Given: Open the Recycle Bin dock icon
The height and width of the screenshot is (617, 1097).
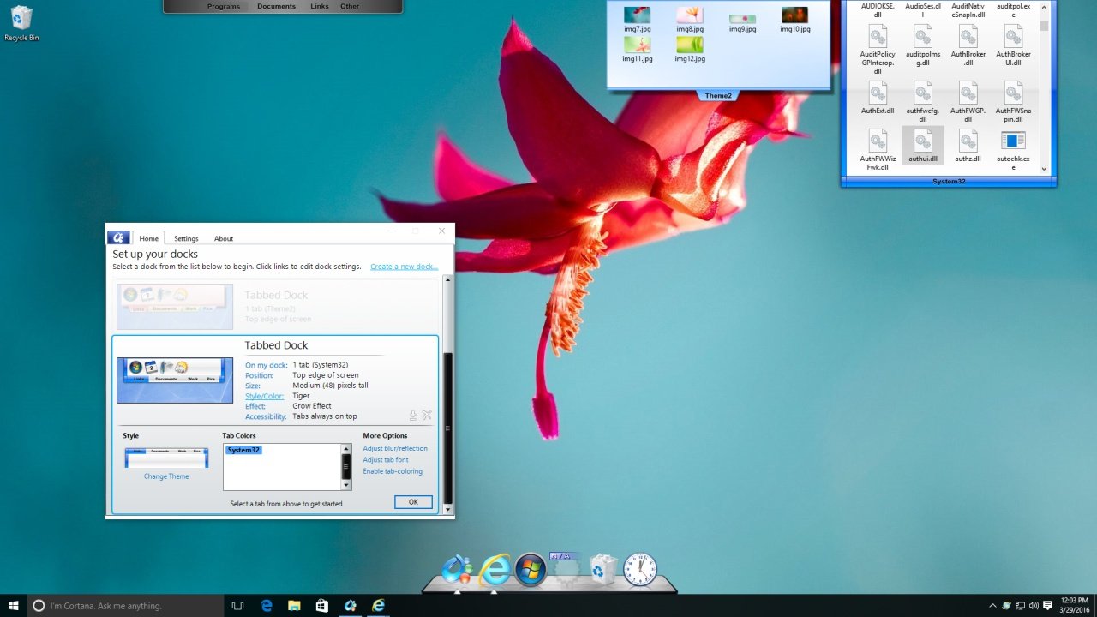Looking at the screenshot, I should (603, 569).
